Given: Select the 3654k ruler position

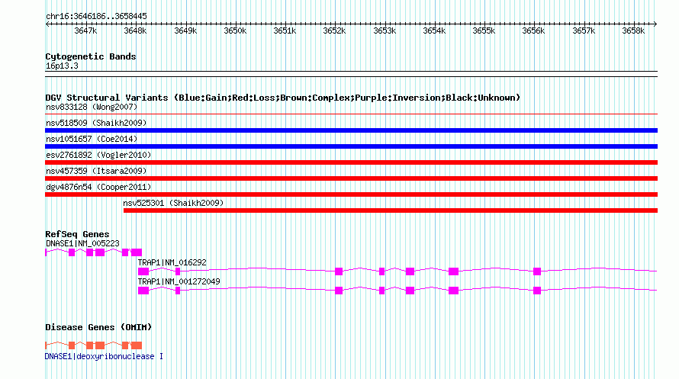Looking at the screenshot, I should (x=434, y=31).
